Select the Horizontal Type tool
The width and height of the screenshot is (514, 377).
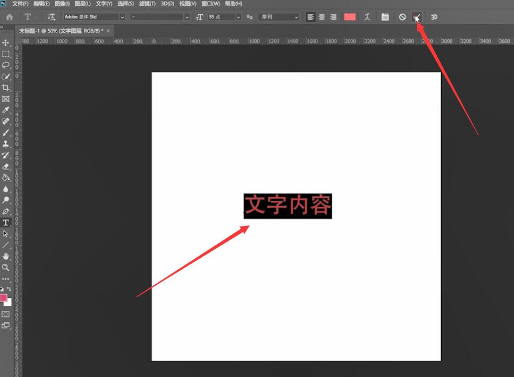(5, 223)
